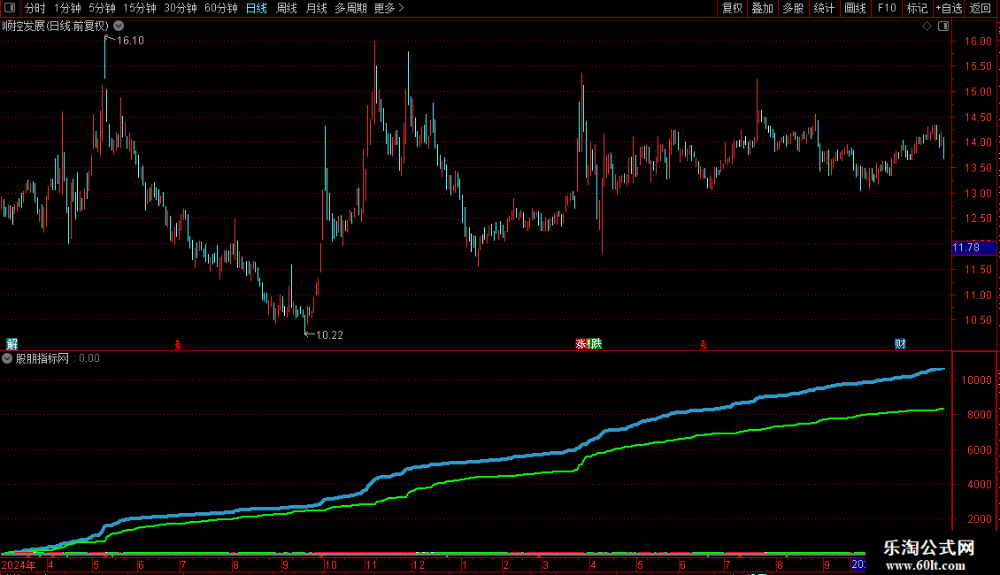Click the 16.10 high price label
The height and width of the screenshot is (575, 1000).
click(x=130, y=41)
